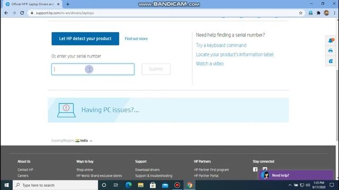Image resolution: width=339 pixels, height=190 pixels.
Task: Open Support & troubleshooting footer link
Action: (154, 176)
